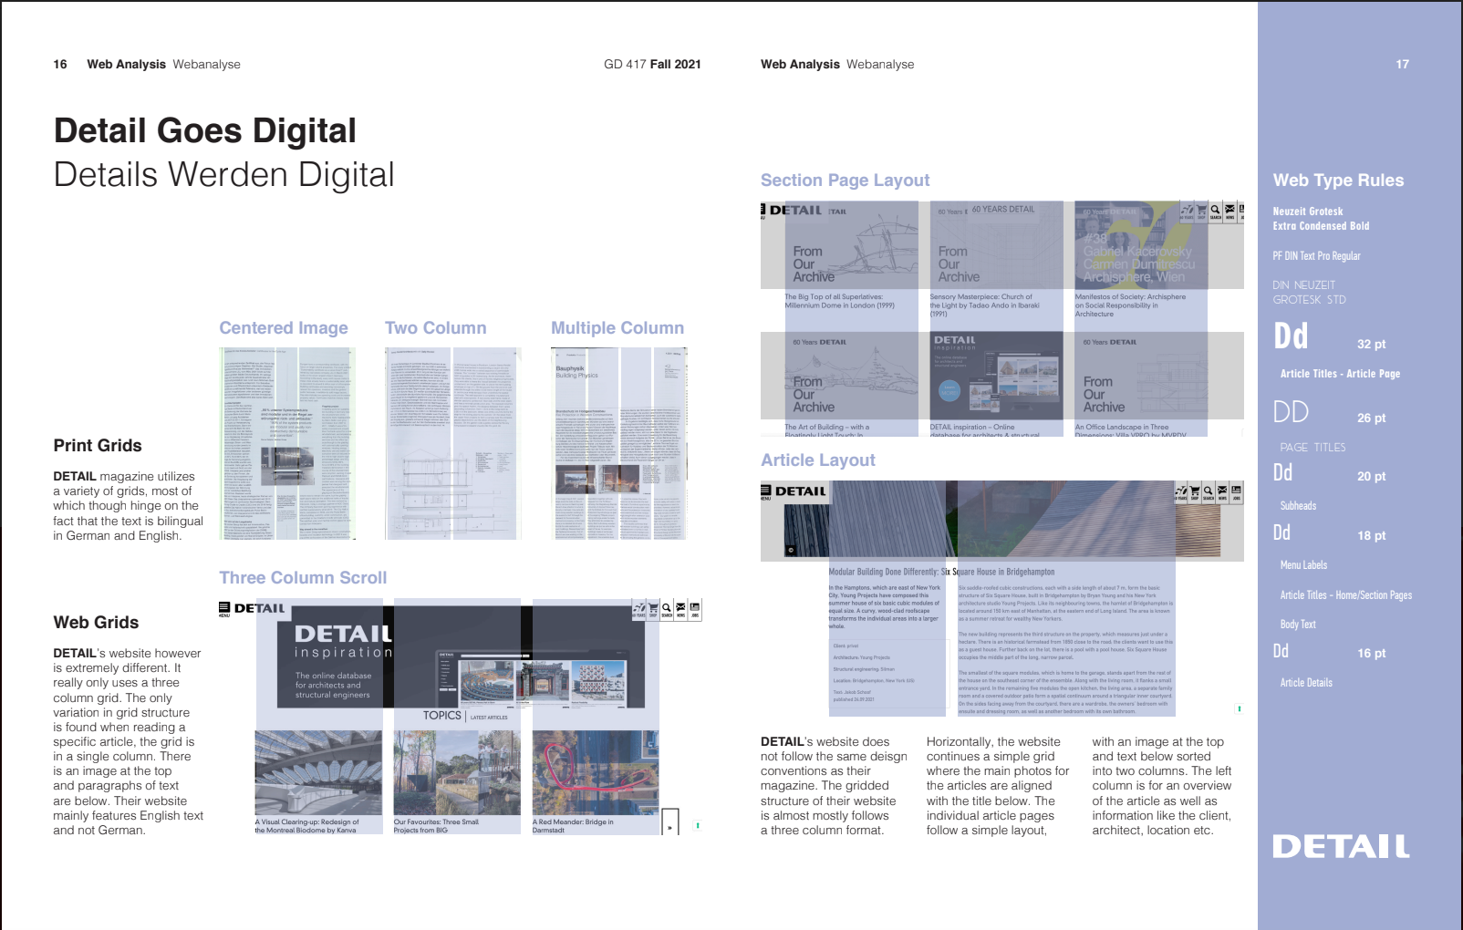Click the 'DIN NEUZEIT GROTESK STD' font label
The height and width of the screenshot is (930, 1463).
[1309, 293]
